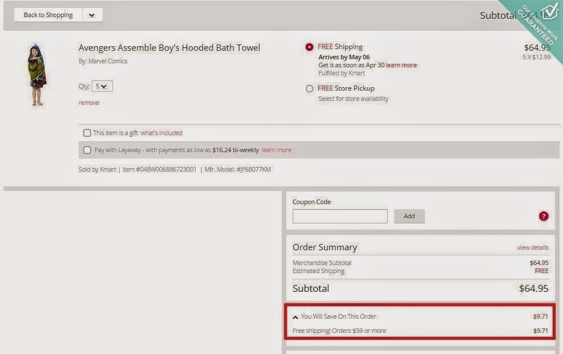Remove the towel from the cart
Image resolution: width=563 pixels, height=354 pixels.
88,103
